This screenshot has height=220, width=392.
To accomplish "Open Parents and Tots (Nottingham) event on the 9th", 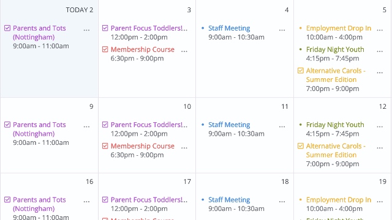I will click(39, 129).
